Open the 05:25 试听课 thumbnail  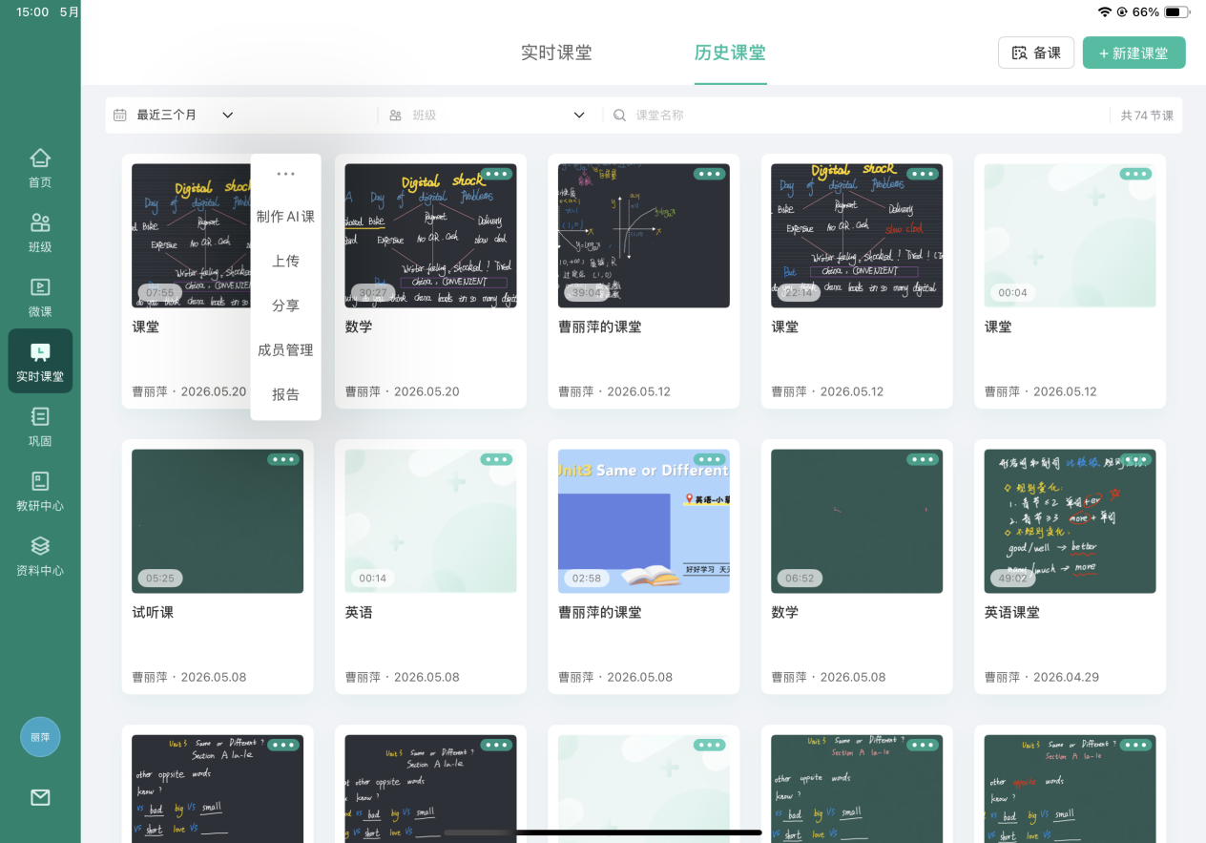coord(218,521)
